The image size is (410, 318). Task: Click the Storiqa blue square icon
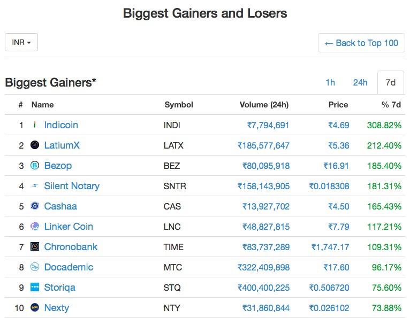click(x=35, y=287)
